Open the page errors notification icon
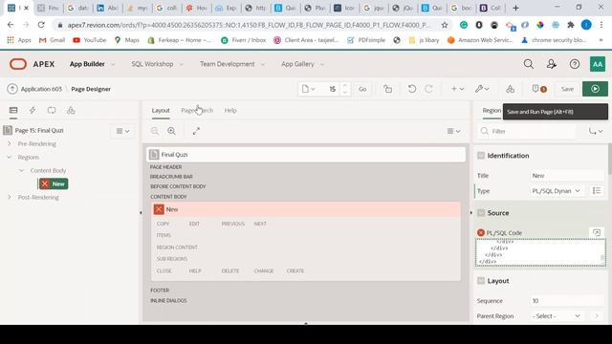The height and width of the screenshot is (344, 612). pyautogui.click(x=539, y=89)
